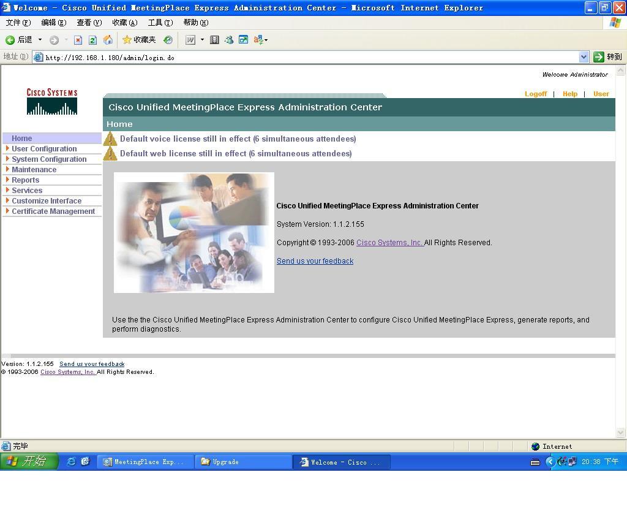This screenshot has width=627, height=510.
Task: Click the Messenger people icon
Action: (229, 40)
